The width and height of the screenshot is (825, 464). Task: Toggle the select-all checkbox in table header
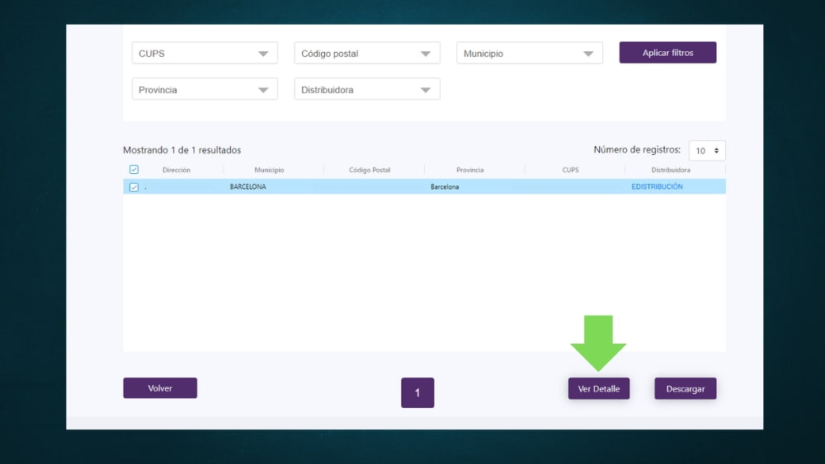pyautogui.click(x=134, y=170)
